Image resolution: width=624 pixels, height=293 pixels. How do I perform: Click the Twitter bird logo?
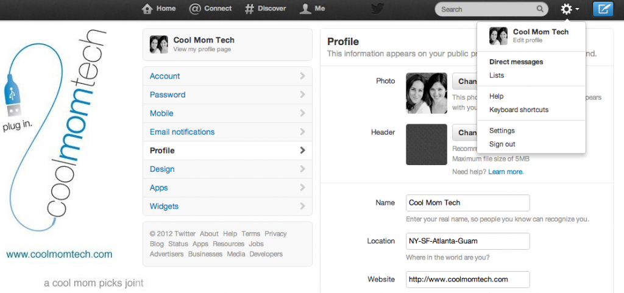377,9
